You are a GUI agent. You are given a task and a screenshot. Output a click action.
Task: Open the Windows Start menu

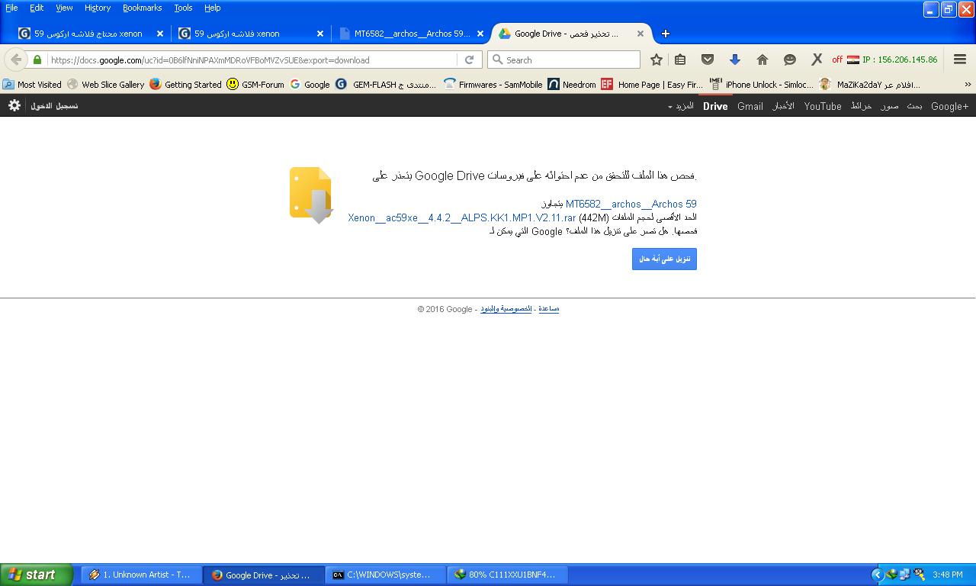coord(37,575)
